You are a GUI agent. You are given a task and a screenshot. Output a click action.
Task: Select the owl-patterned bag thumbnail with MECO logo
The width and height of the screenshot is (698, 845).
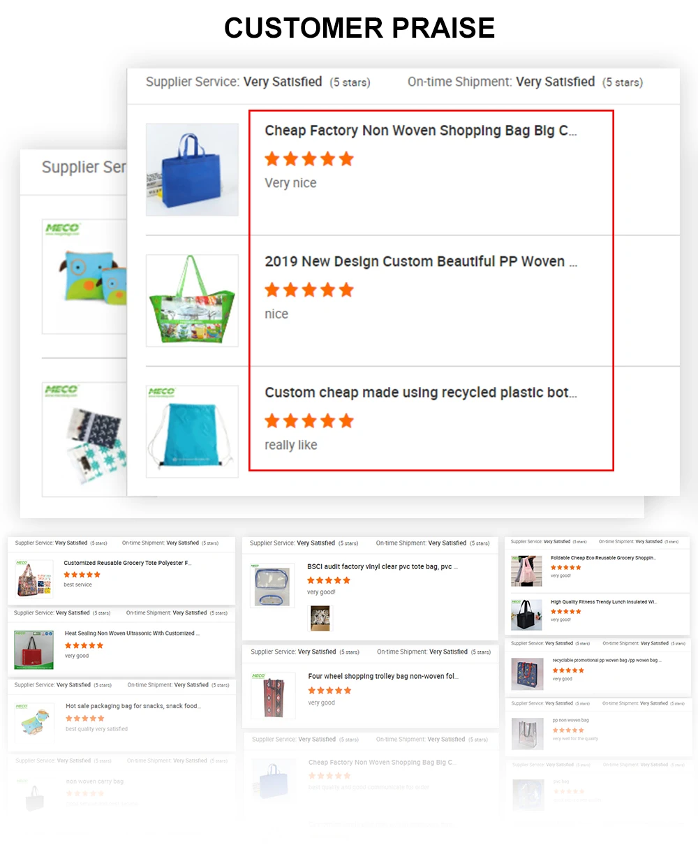click(84, 276)
